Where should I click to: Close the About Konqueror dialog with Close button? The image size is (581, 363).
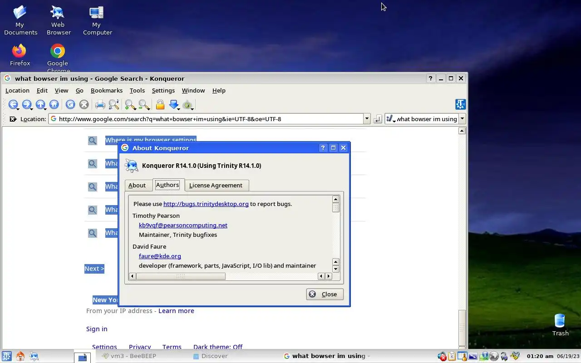tap(325, 294)
